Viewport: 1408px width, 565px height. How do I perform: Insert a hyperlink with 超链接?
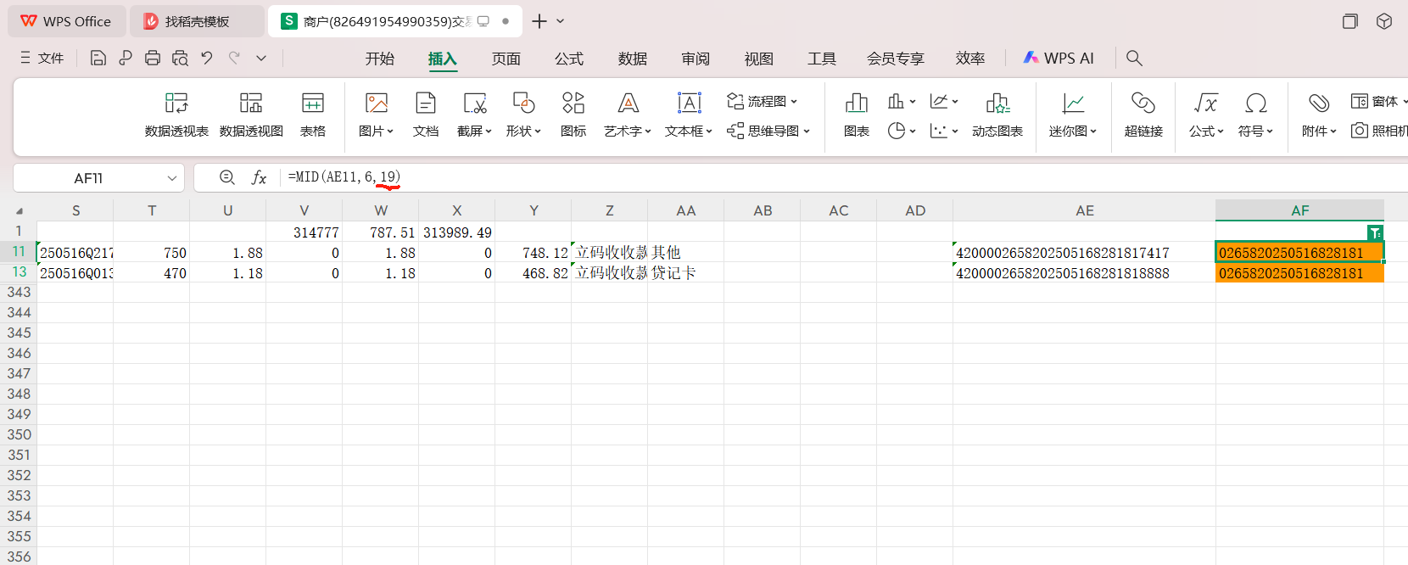coord(1143,114)
